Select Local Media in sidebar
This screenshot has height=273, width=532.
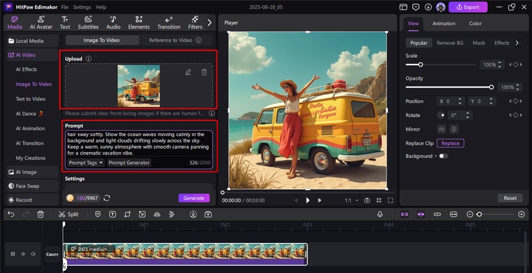coord(32,41)
